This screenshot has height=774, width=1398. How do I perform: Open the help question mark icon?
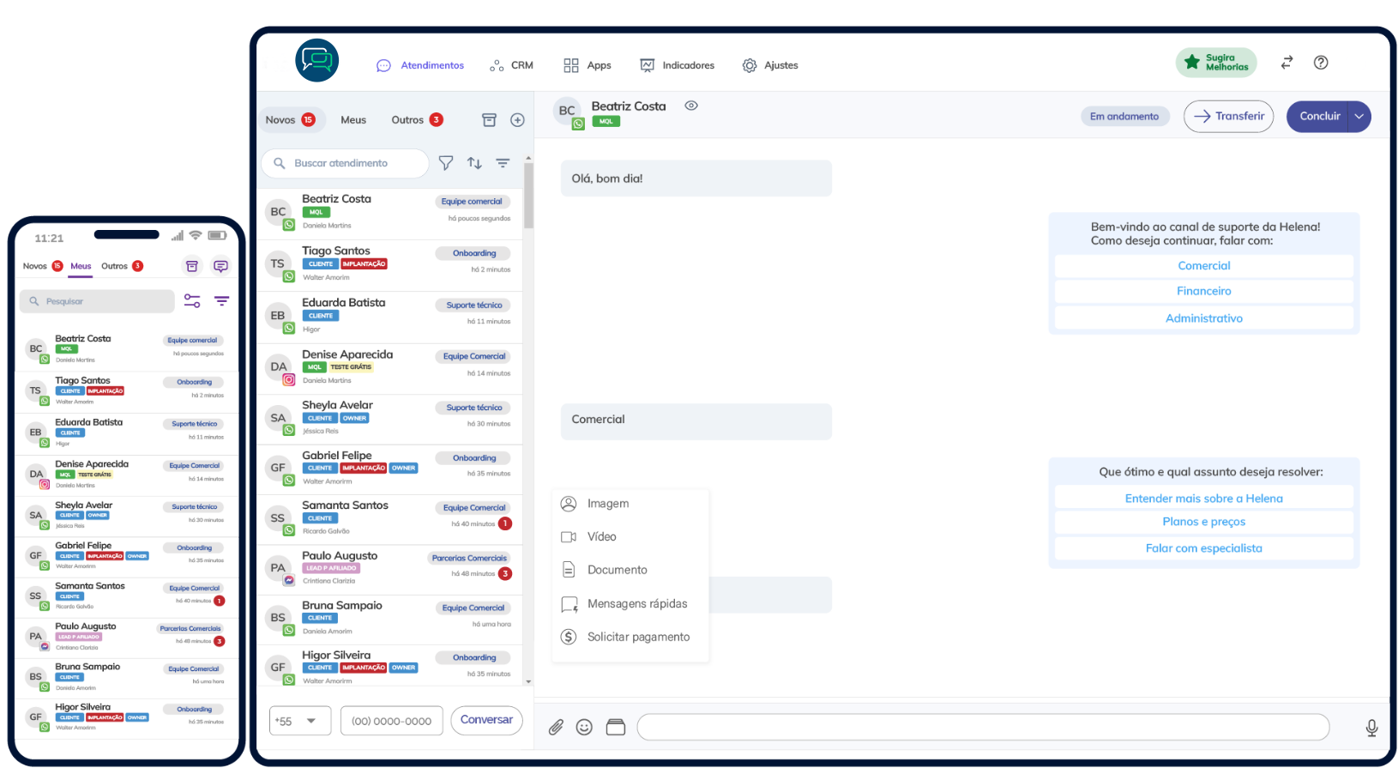coord(1321,63)
